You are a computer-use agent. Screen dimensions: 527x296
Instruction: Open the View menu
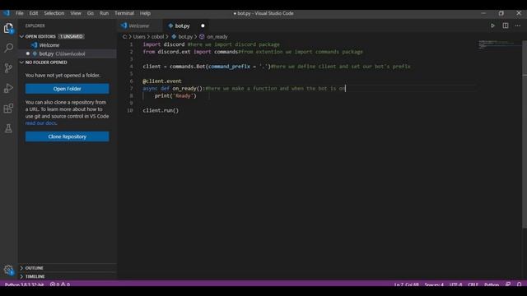click(76, 13)
